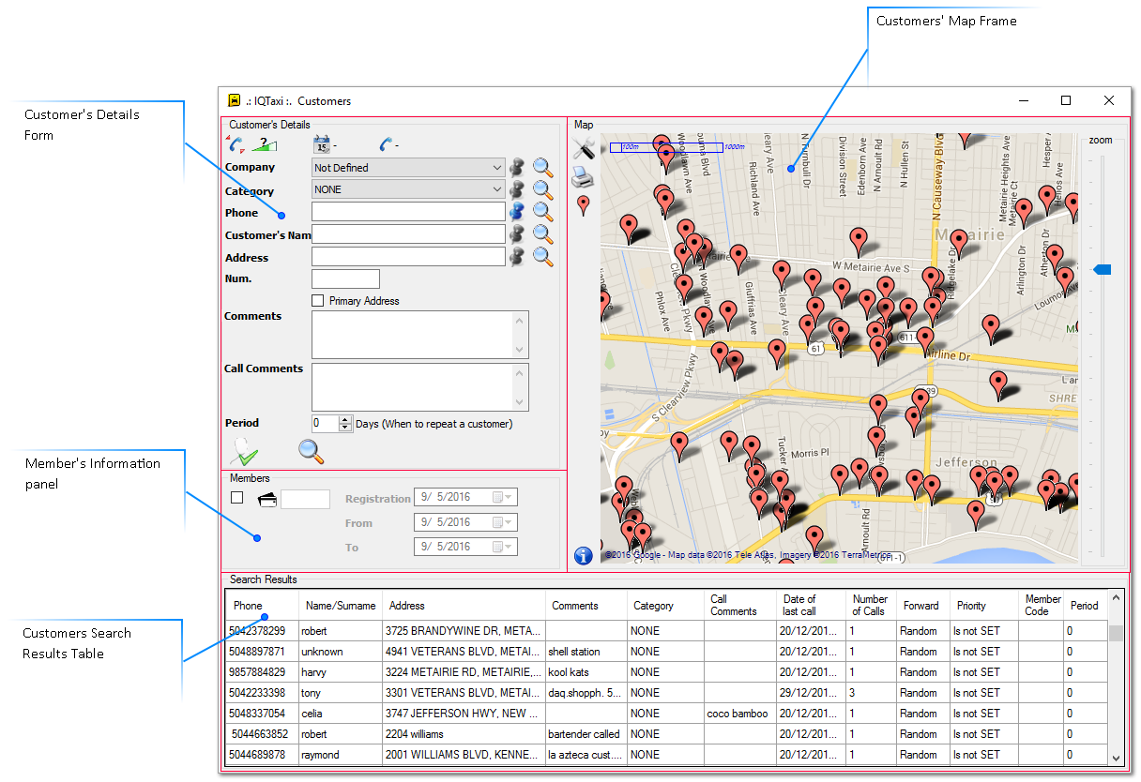Print the map using the printer icon
Screen dimensions: 1141x782
tap(584, 176)
